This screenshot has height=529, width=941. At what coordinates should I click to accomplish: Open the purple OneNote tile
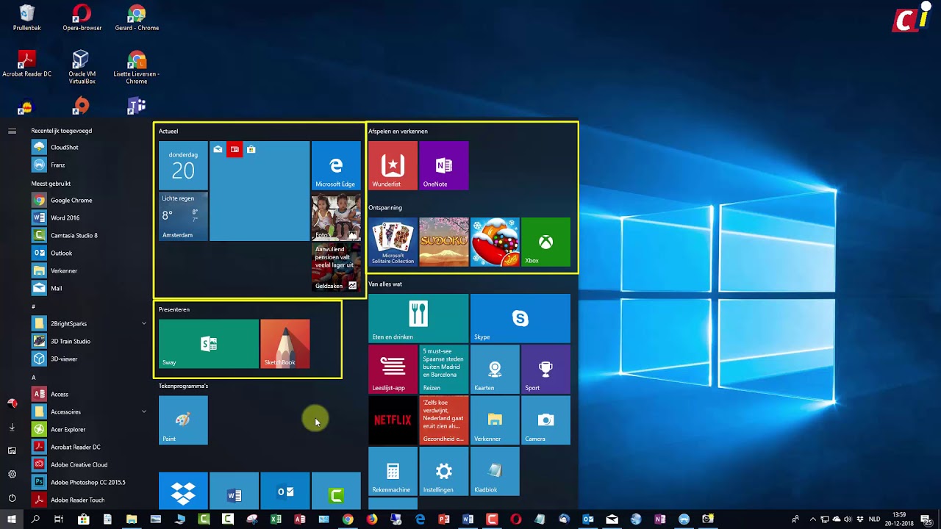pyautogui.click(x=443, y=165)
